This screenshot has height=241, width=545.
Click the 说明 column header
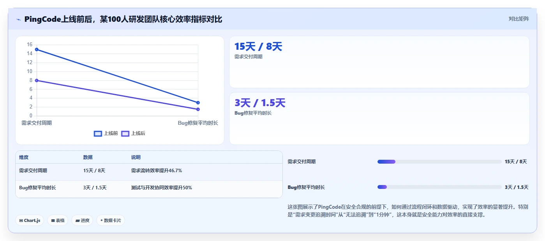[x=136, y=157]
